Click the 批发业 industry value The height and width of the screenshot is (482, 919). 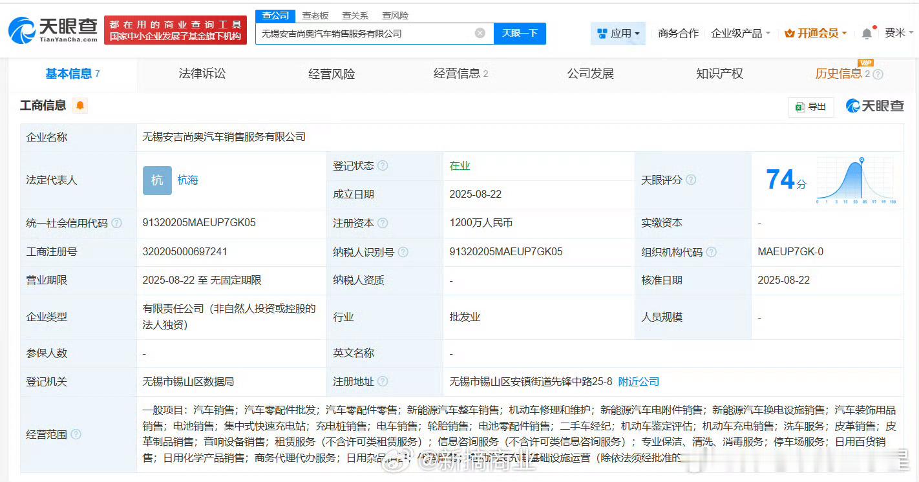[x=465, y=317]
